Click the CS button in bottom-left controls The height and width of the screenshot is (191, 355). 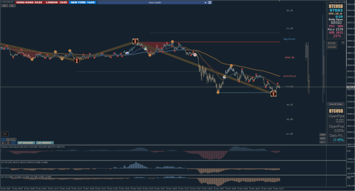pyautogui.click(x=4, y=140)
